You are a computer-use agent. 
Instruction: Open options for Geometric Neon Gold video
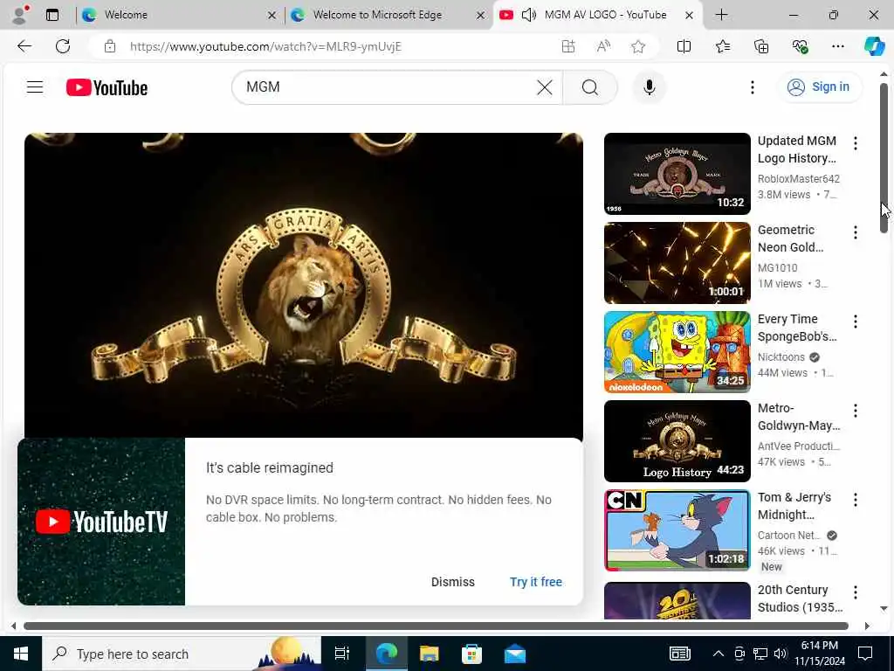click(856, 232)
